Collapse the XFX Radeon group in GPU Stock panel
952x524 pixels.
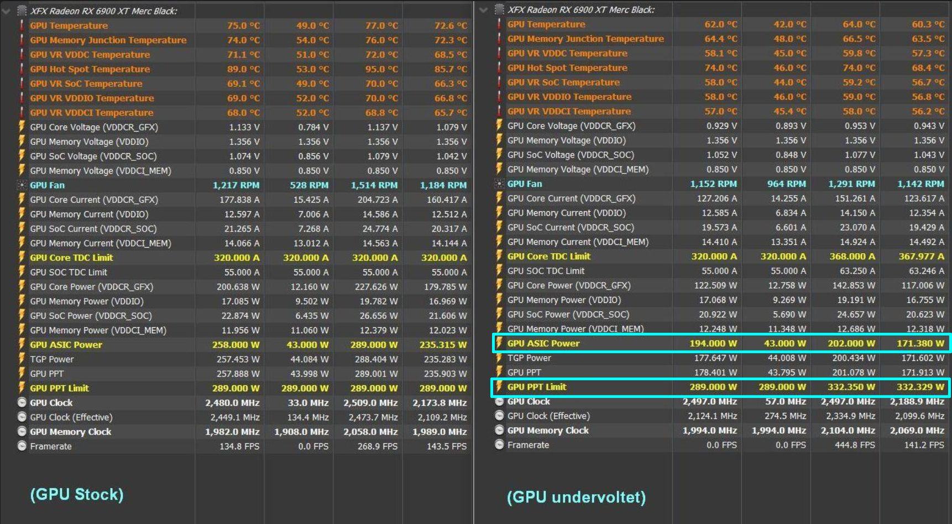[x=6, y=11]
